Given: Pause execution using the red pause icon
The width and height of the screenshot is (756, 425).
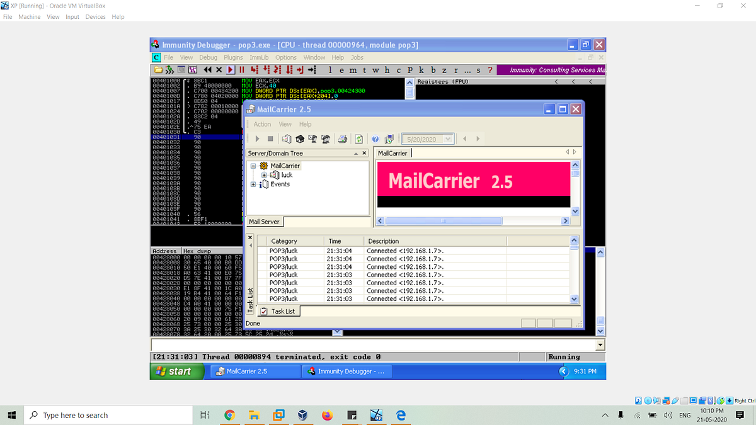Looking at the screenshot, I should 242,69.
